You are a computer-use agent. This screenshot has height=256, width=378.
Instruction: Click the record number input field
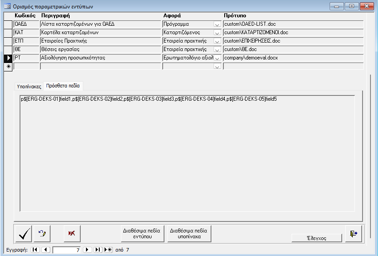tap(66, 250)
